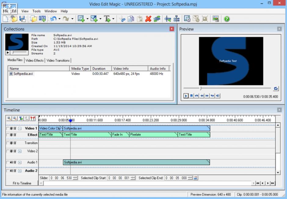Open the Help menu

click(64, 11)
